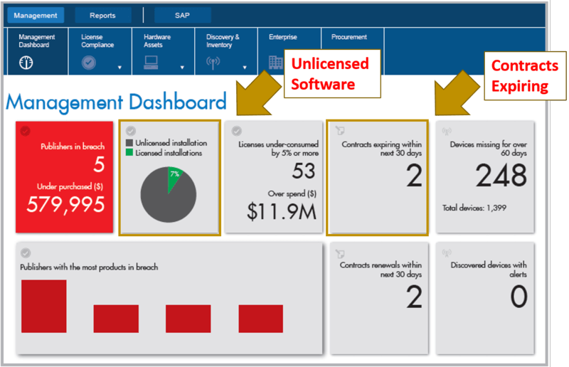Click the tallest red bar in breach chart

point(43,306)
